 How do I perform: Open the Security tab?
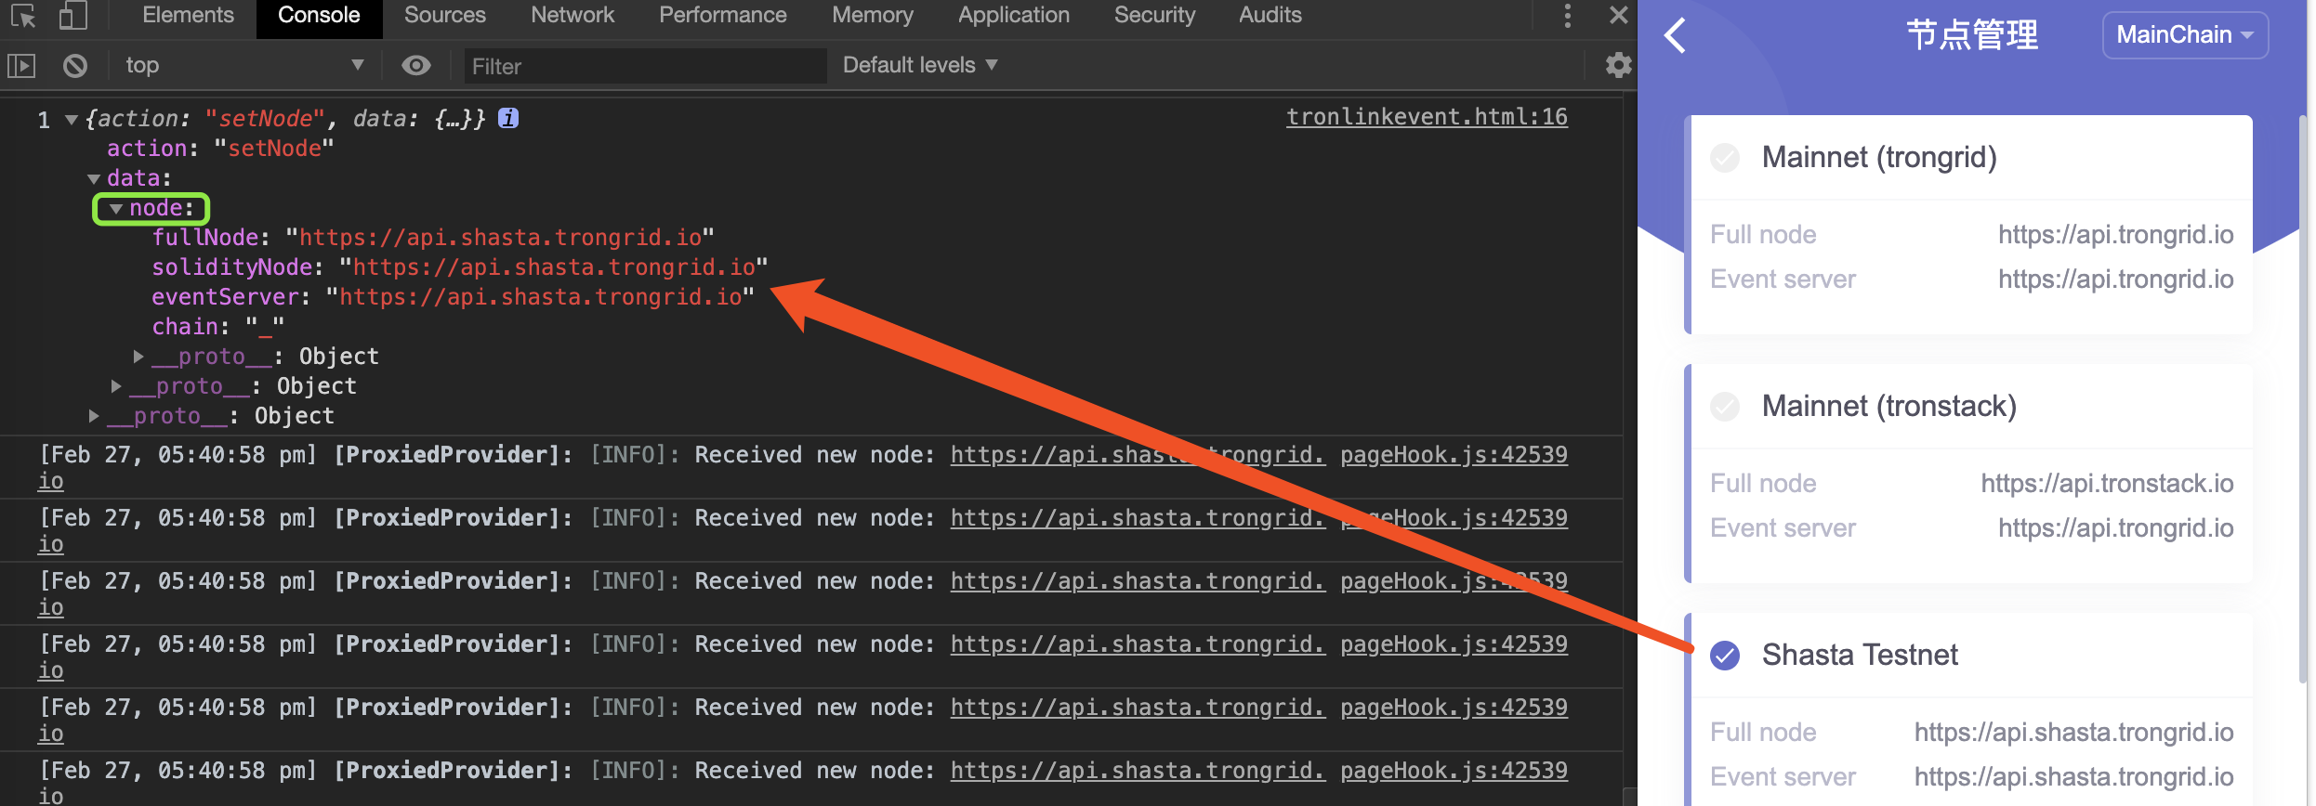1154,16
